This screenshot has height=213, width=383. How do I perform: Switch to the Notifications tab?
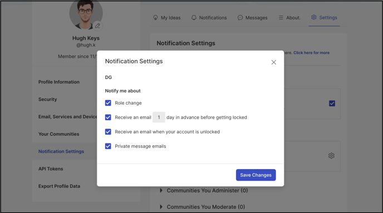(209, 18)
